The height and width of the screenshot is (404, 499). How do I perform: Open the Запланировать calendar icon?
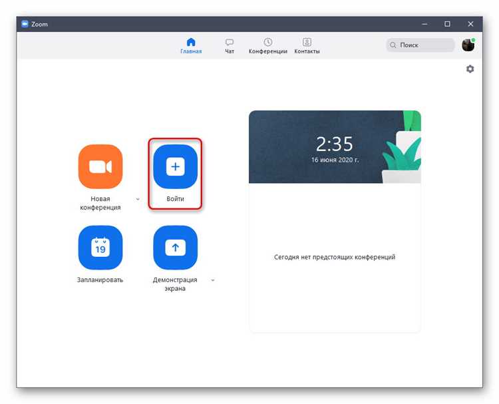pyautogui.click(x=100, y=248)
